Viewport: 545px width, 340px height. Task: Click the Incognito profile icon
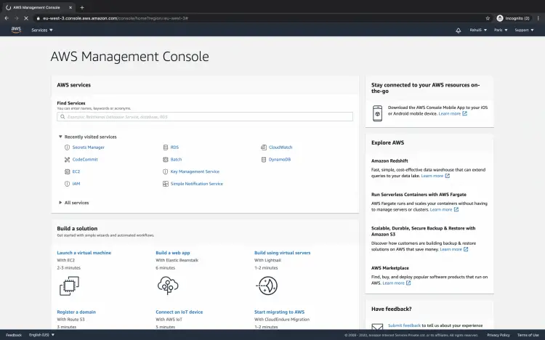[x=500, y=18]
